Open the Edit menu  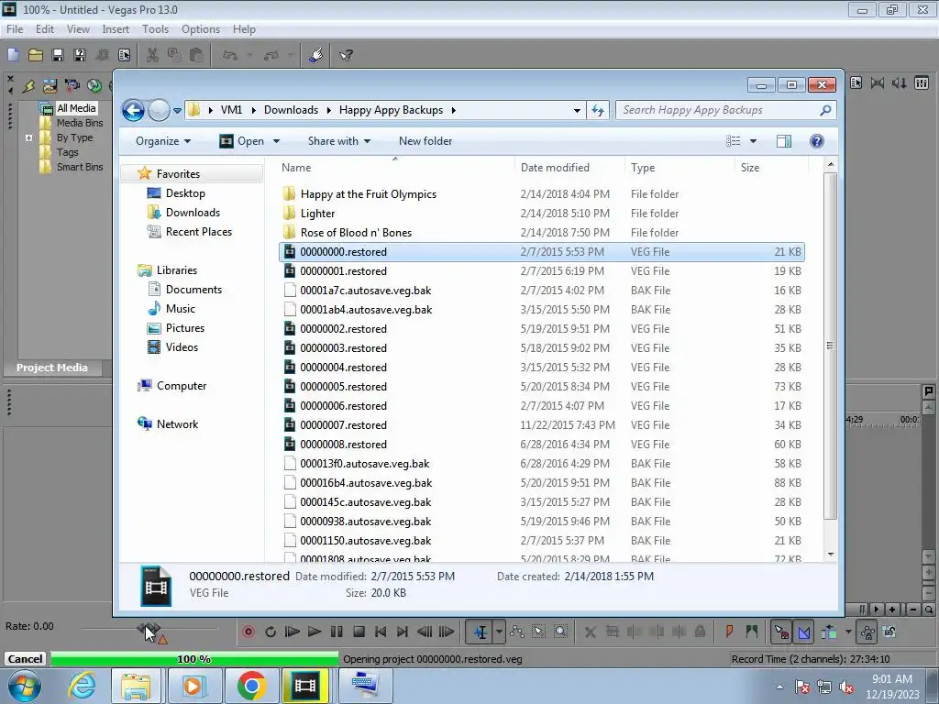[x=45, y=28]
